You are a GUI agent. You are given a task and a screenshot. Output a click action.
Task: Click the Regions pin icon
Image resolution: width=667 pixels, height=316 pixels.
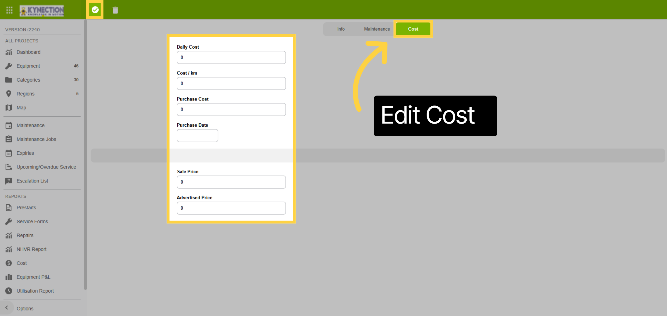(x=9, y=94)
